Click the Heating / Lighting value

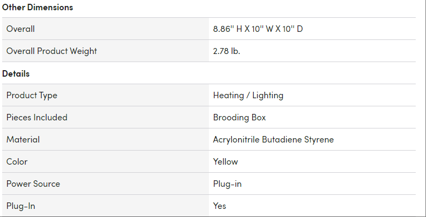(248, 96)
